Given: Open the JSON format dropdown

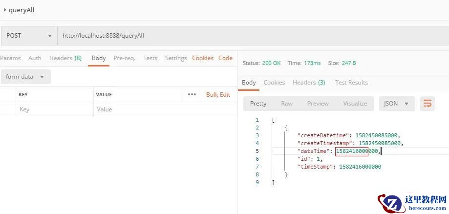Looking at the screenshot, I should [397, 103].
